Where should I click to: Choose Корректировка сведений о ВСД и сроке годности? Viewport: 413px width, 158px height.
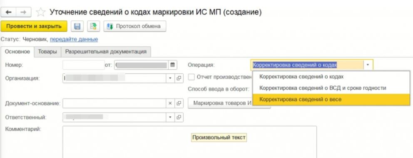331,88
